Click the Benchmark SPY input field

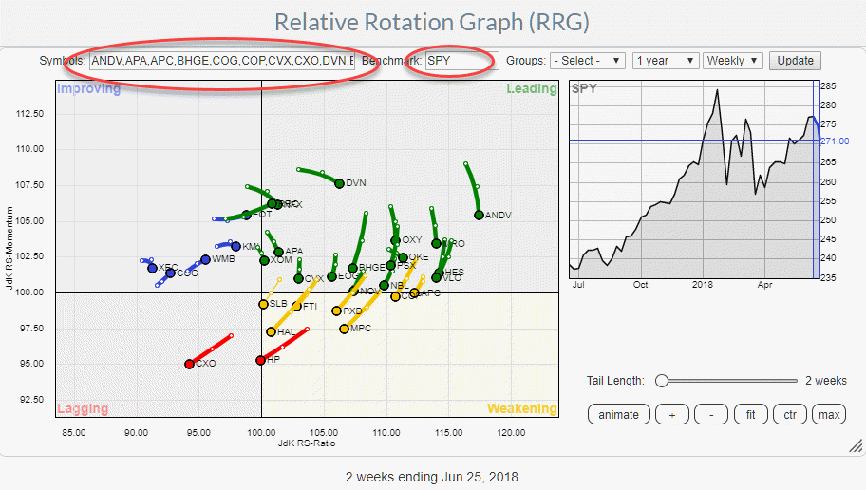[461, 61]
